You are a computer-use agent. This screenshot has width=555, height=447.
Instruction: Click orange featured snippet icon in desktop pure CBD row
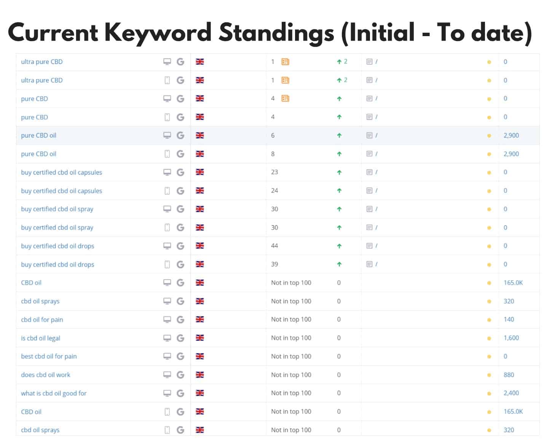[x=285, y=99]
